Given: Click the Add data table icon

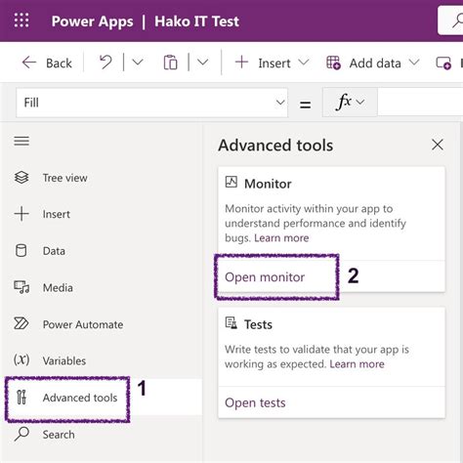Looking at the screenshot, I should [x=333, y=63].
